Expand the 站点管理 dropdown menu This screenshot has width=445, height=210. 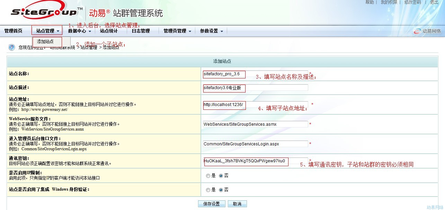tap(47, 31)
